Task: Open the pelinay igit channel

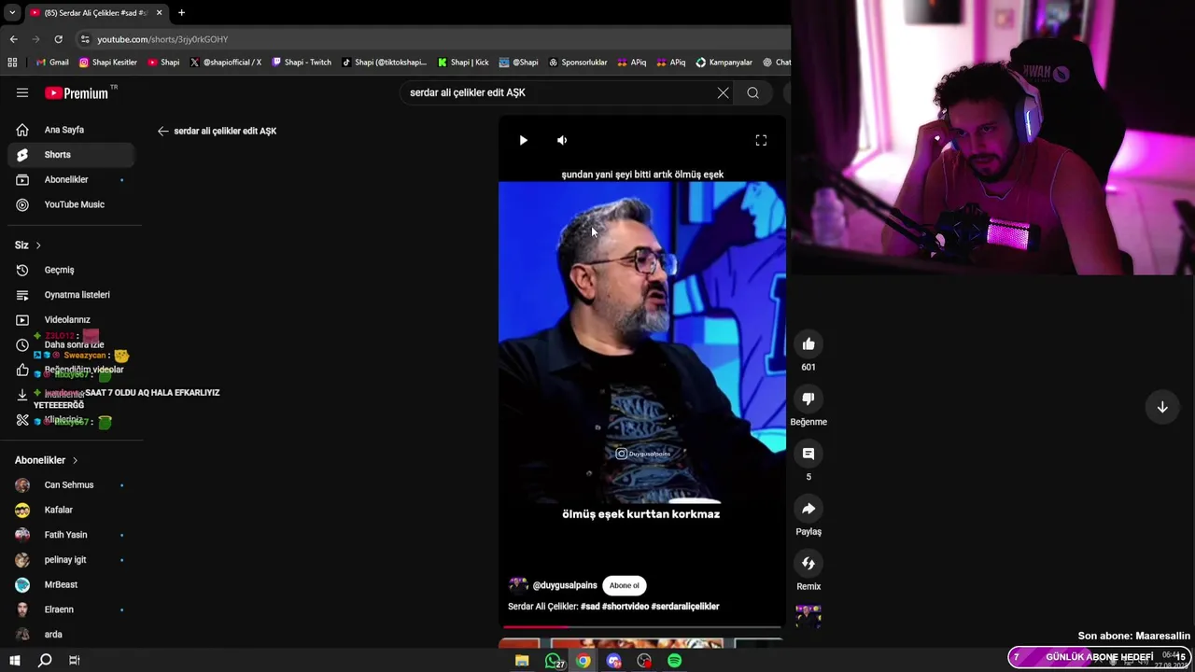Action: [x=71, y=560]
